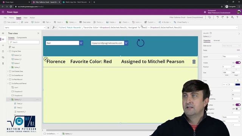Preview the app with the play icon
The height and width of the screenshot is (136, 242).
pos(227,17)
